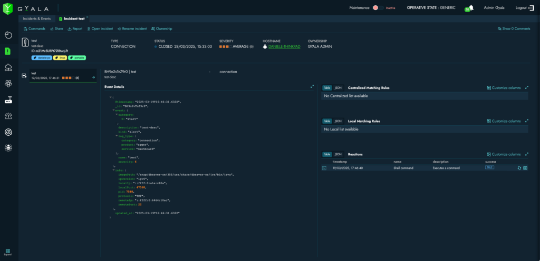Viewport: 540px width, 261px height.
Task: Open the notifications bell
Action: (470, 7)
